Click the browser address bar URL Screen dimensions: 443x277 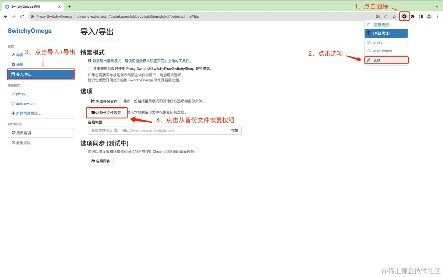pyautogui.click(x=138, y=17)
